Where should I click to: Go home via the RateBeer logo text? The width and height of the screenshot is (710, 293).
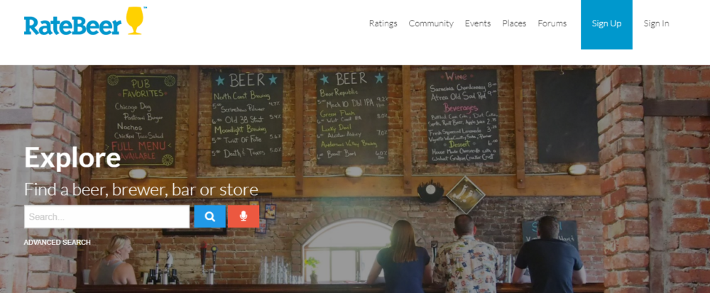pyautogui.click(x=73, y=26)
